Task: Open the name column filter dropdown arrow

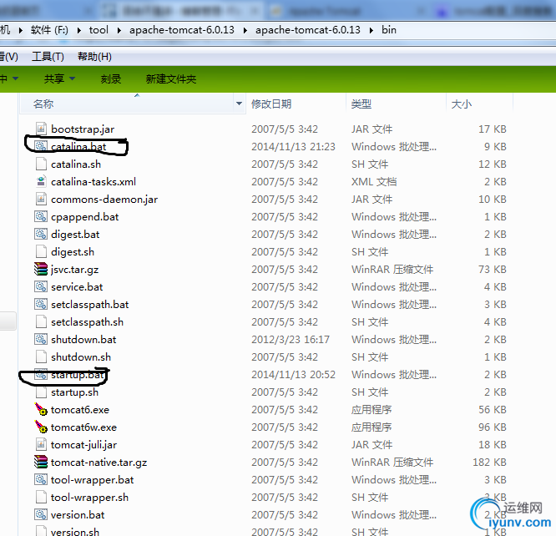Action: (x=239, y=104)
